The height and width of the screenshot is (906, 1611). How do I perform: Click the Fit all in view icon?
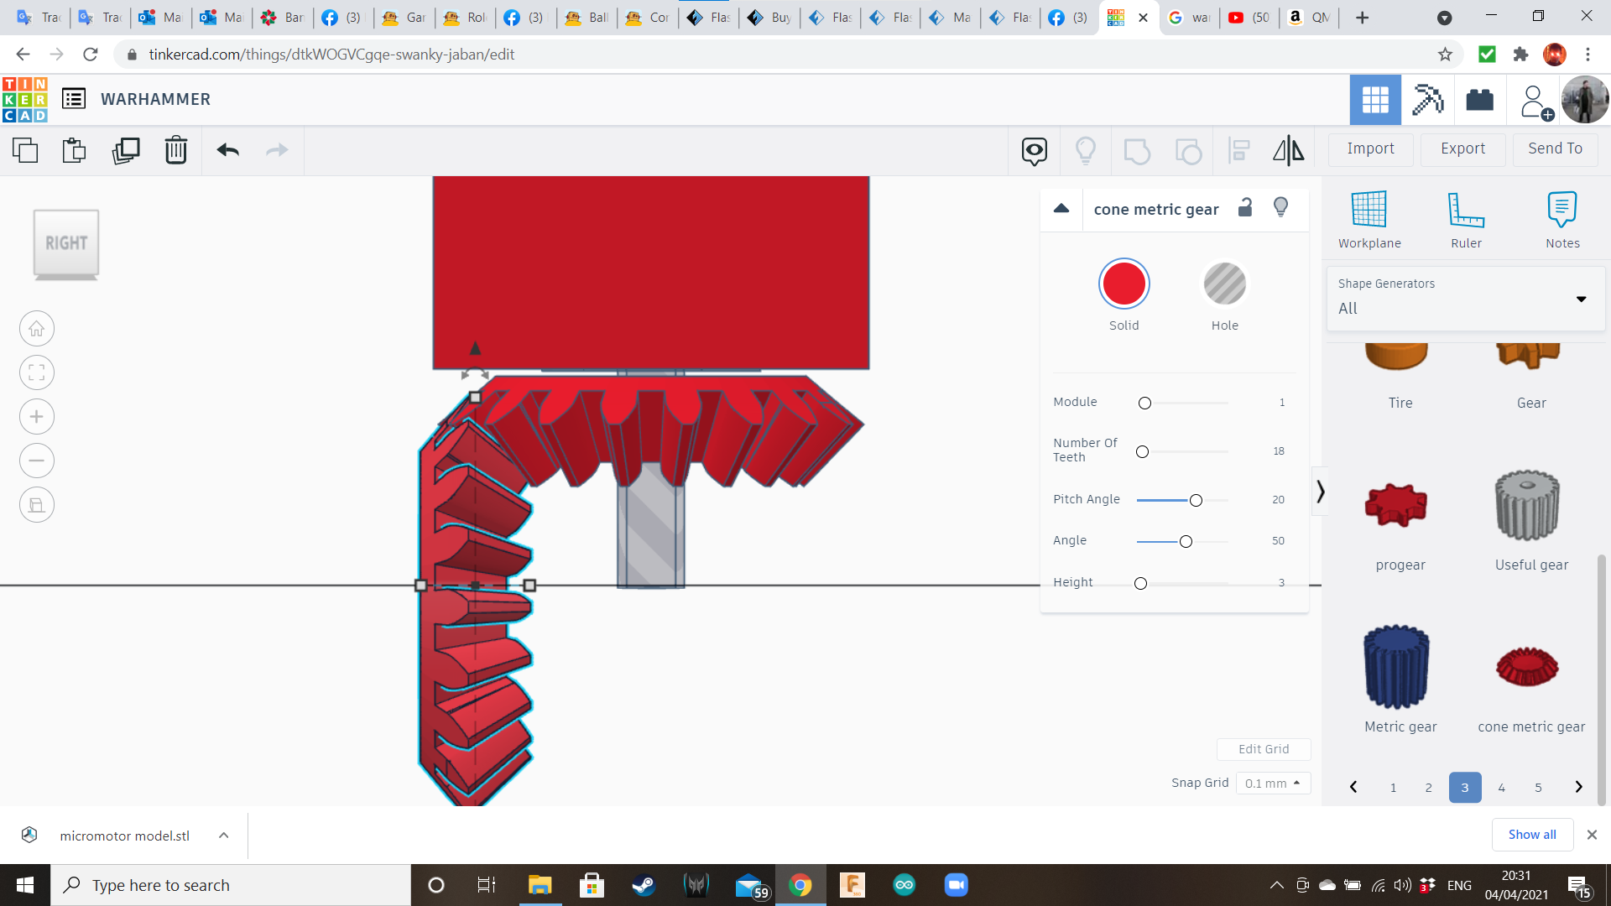click(37, 372)
